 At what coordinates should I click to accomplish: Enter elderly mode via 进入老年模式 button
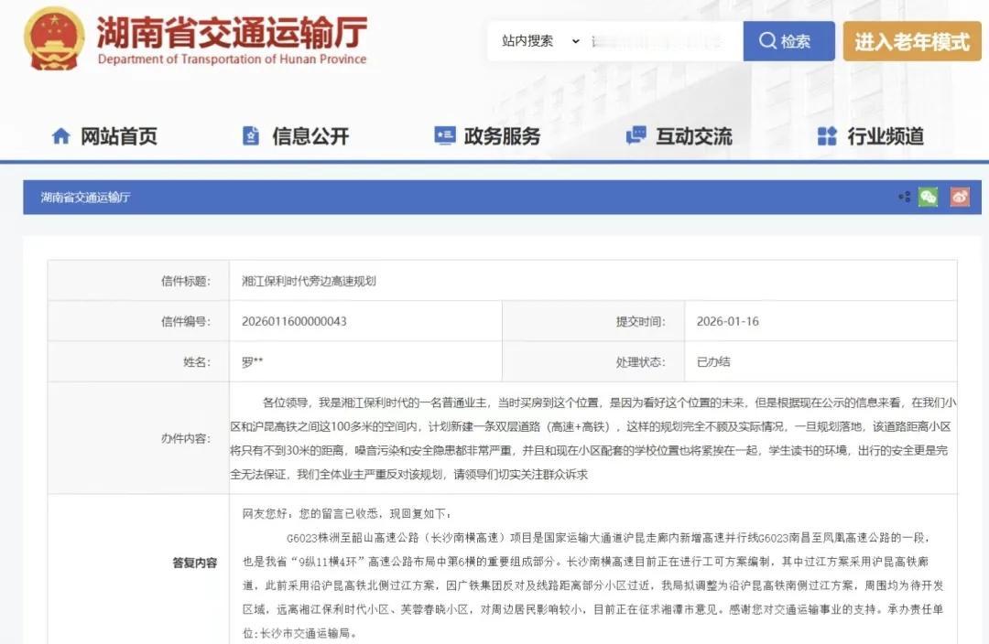pyautogui.click(x=912, y=40)
